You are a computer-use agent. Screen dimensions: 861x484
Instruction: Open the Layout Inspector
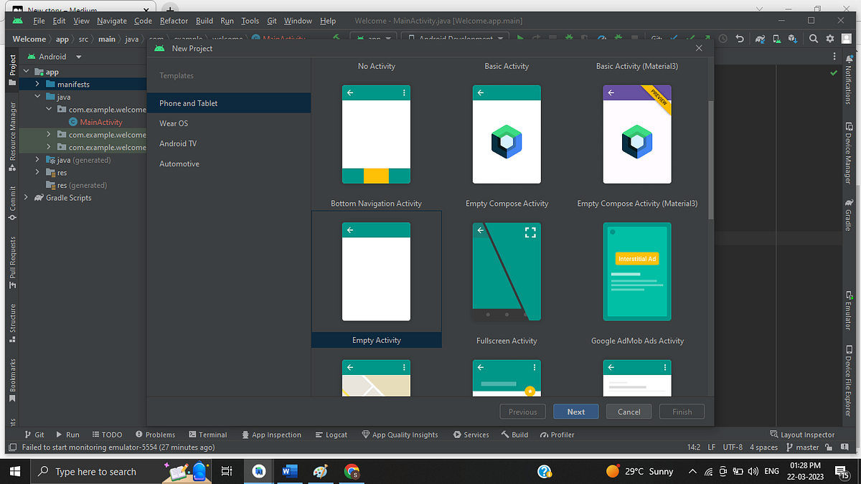pos(803,434)
